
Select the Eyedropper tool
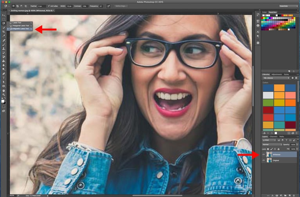[x=4, y=36]
